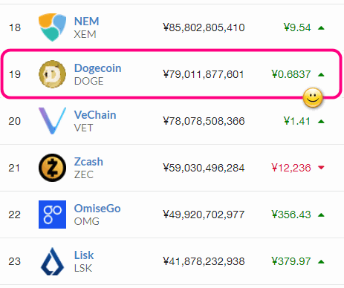Open the OmiseGo name link

[x=97, y=209]
